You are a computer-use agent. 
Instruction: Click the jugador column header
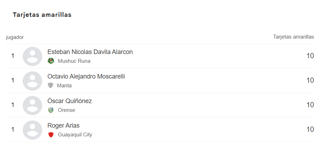(x=15, y=37)
